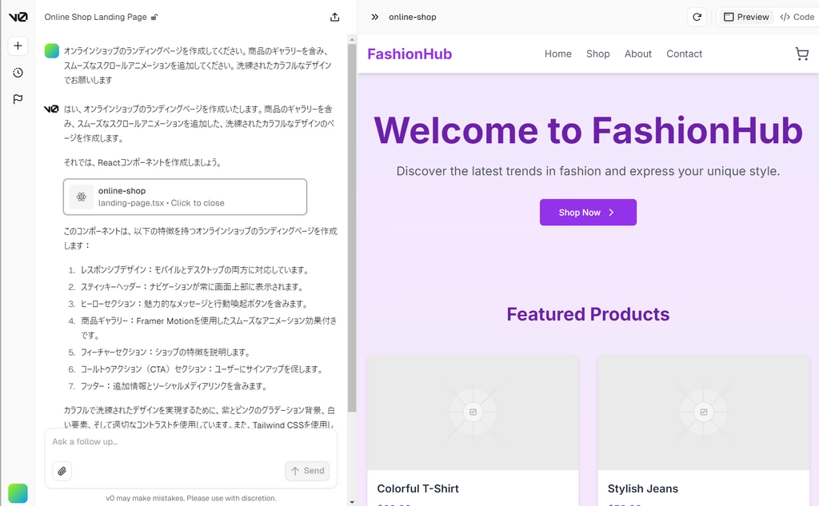
Task: Click the Ask a follow up input
Action: [190, 442]
